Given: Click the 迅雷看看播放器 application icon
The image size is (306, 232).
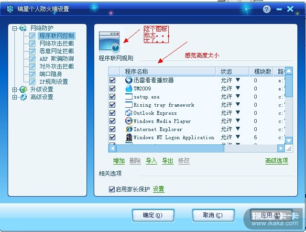Looking at the screenshot, I should coord(129,80).
